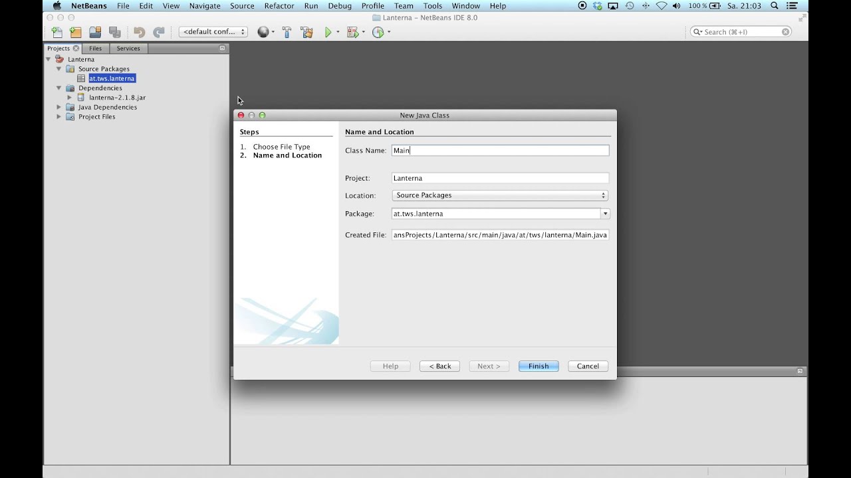Screen dimensions: 851x478
Task: Maximize the bottom output panel
Action: pos(800,371)
